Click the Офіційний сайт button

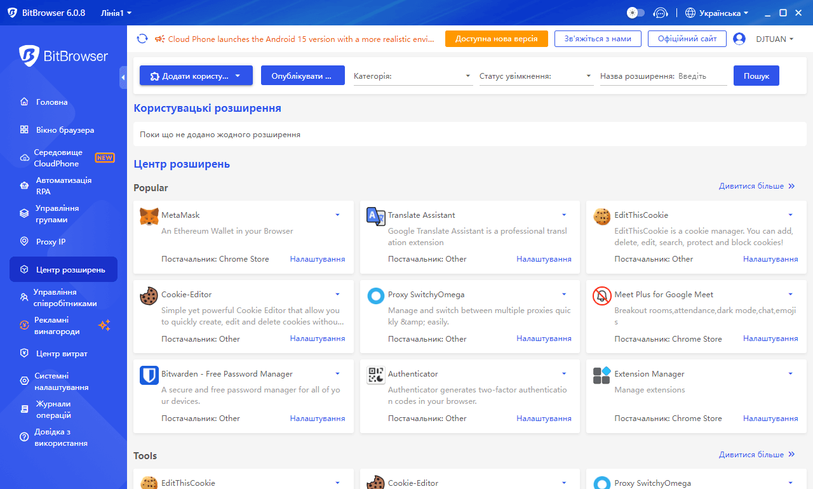[x=687, y=39]
